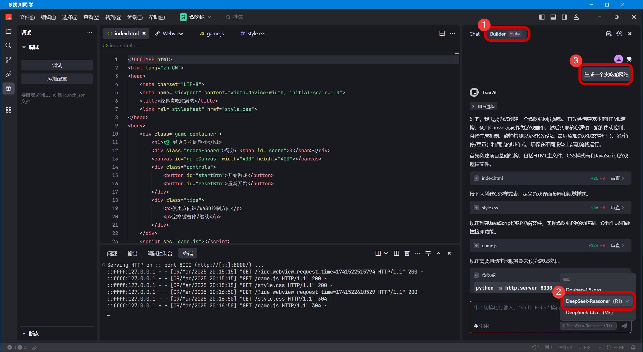Screen dimensions: 643x352
Task: Open the Webview link icon in sidebar
Action: point(9,74)
